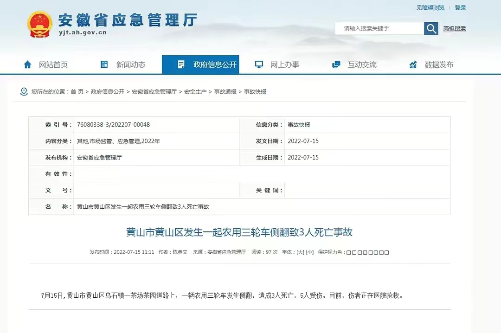Click the location pin icon in breadcrumb
Screen dimensions: 501x333
click(24, 92)
